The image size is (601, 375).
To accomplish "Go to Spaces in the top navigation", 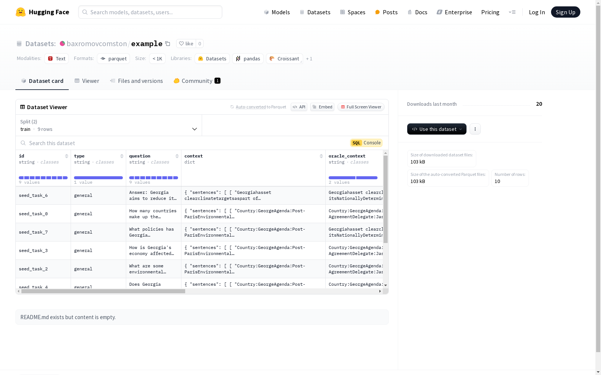I will (353, 12).
